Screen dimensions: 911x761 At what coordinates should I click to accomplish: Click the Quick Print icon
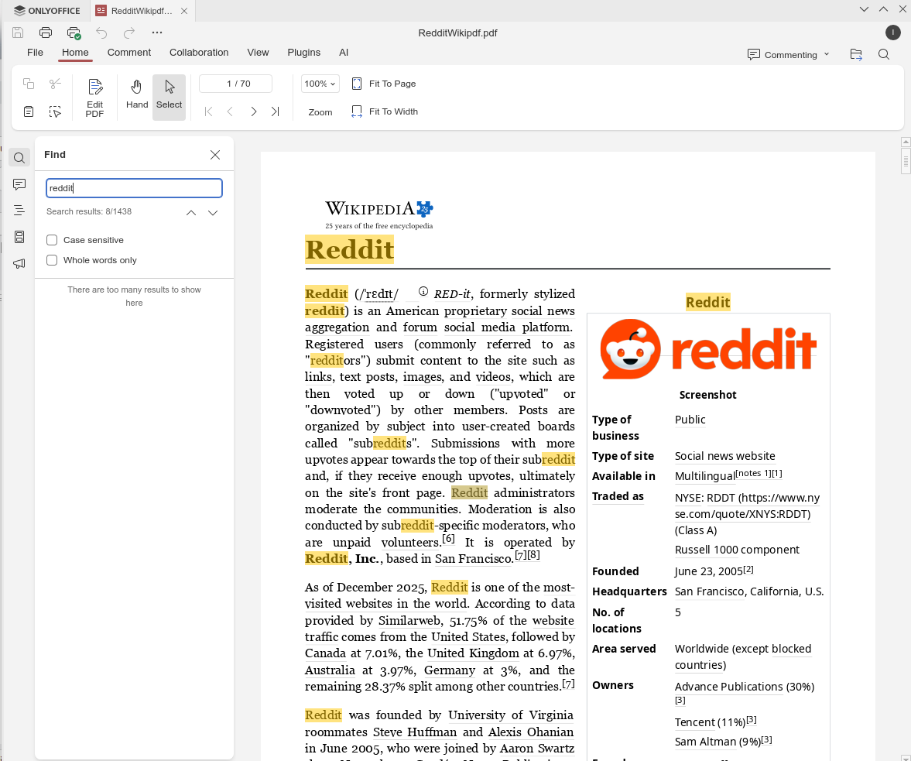tap(74, 33)
